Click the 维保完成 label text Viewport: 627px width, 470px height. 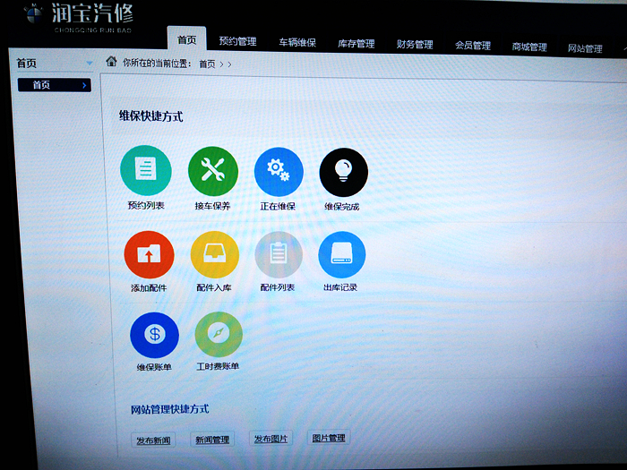tap(342, 207)
